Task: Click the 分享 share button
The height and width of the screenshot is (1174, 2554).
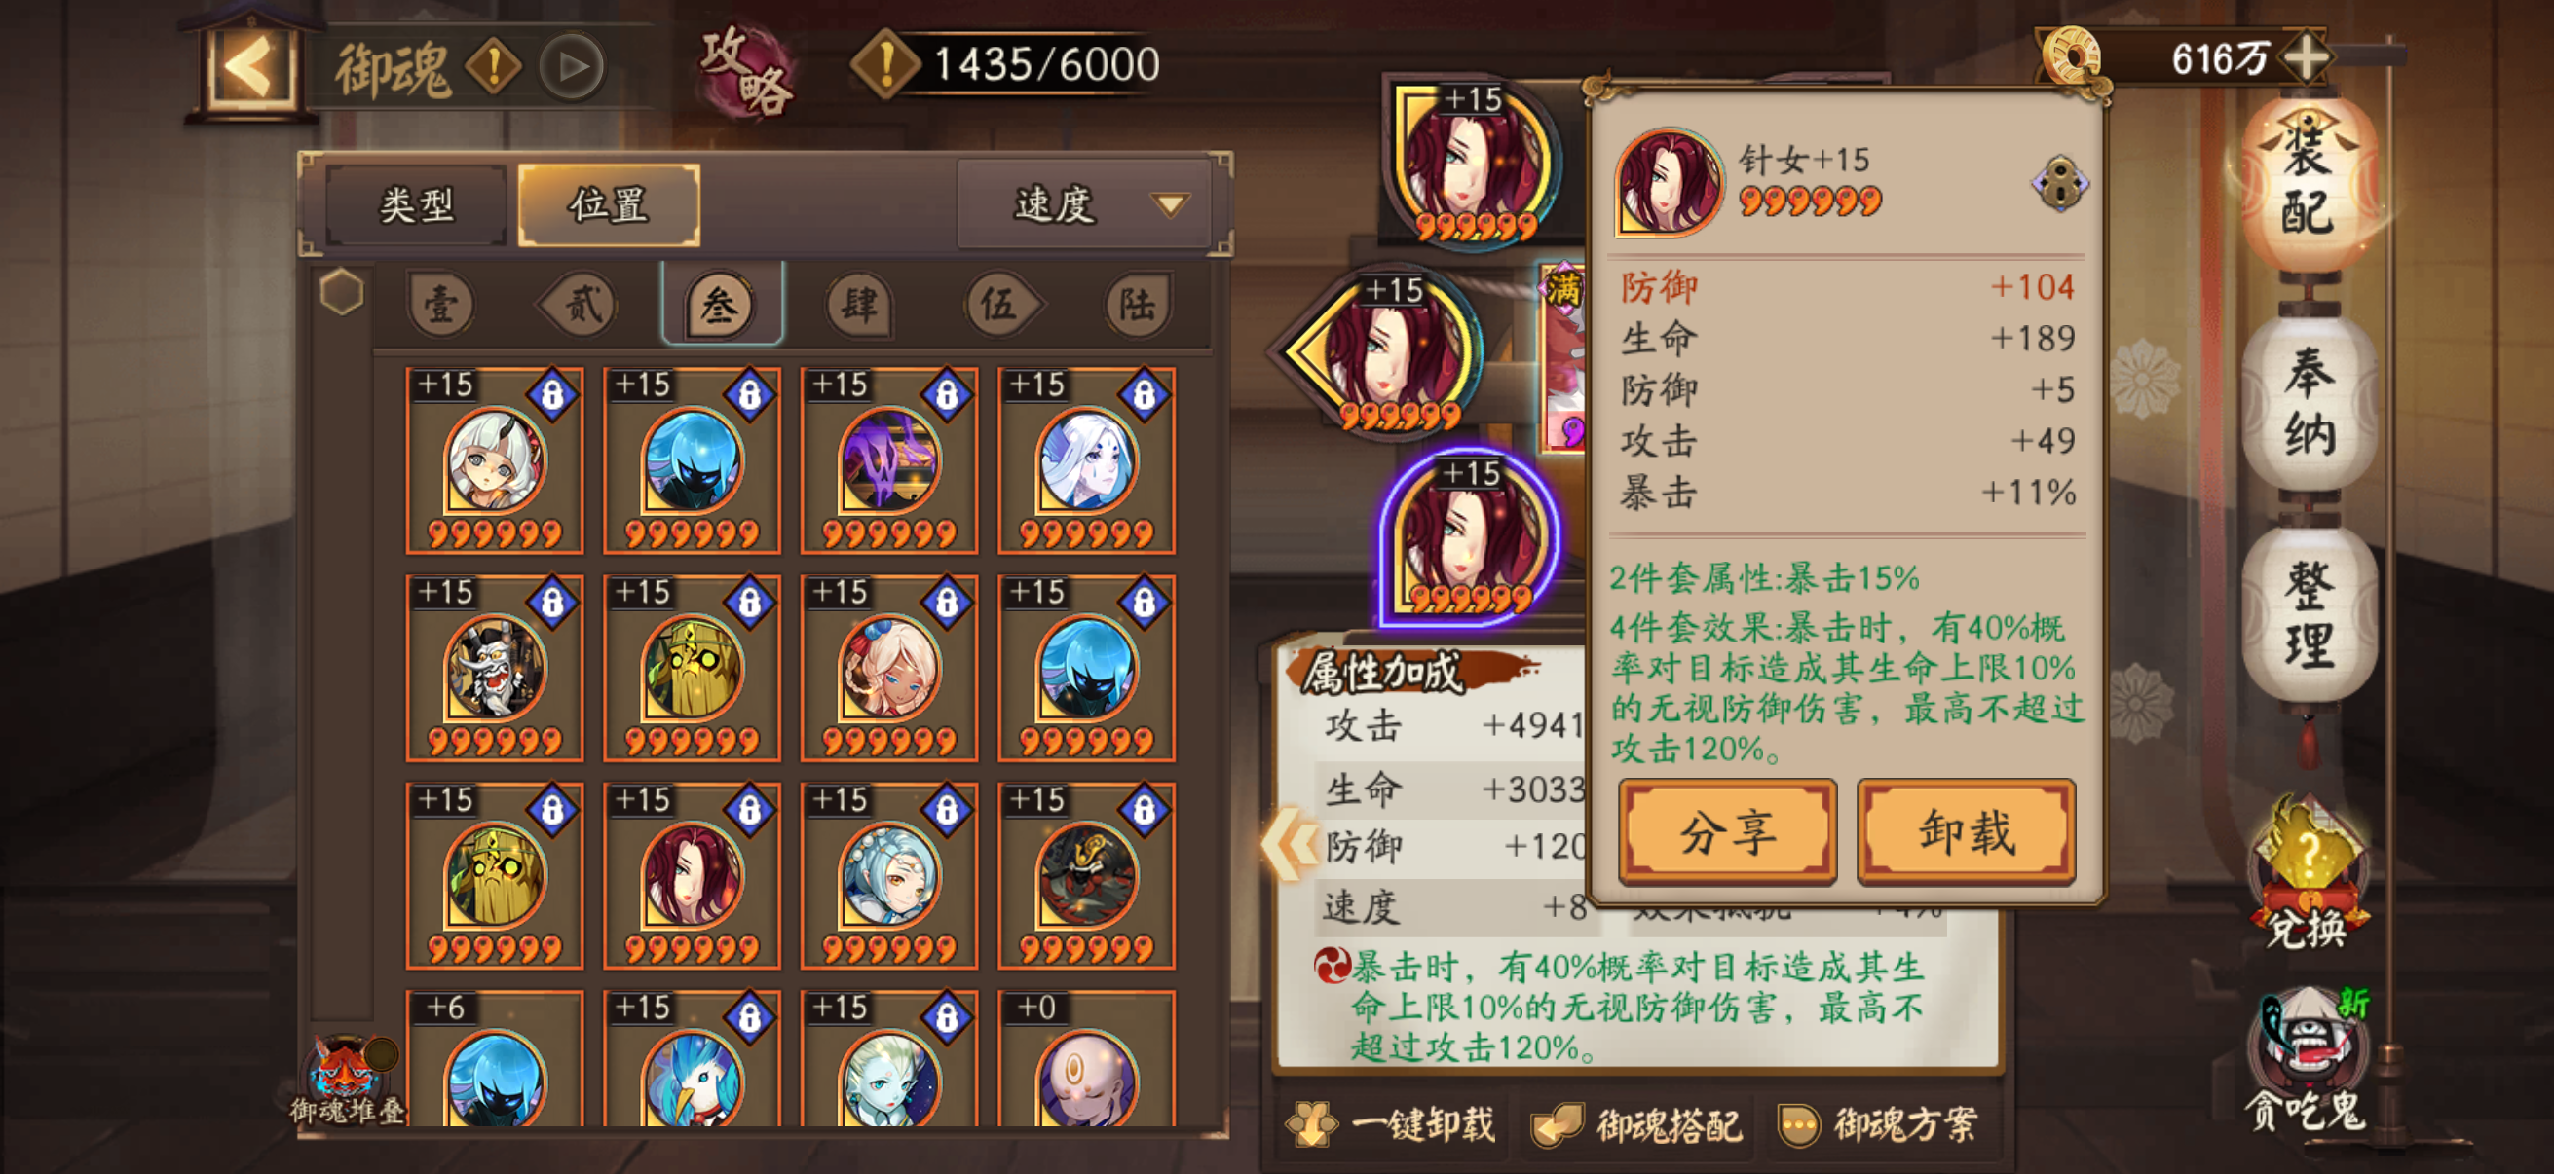Action: coord(1727,830)
